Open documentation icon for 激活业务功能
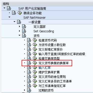This screenshot has height=93, width=93. (x=14, y=13)
